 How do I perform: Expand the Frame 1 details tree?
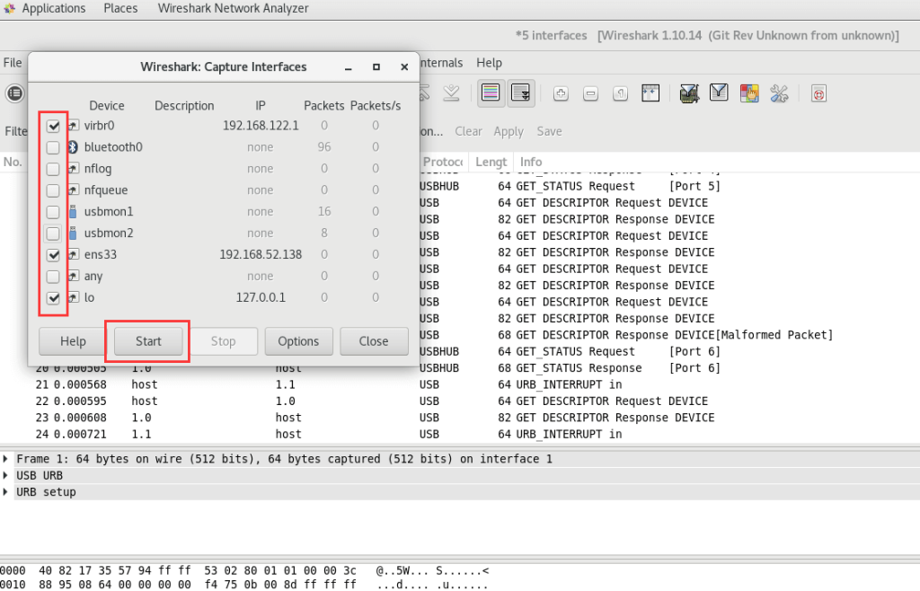click(5, 458)
